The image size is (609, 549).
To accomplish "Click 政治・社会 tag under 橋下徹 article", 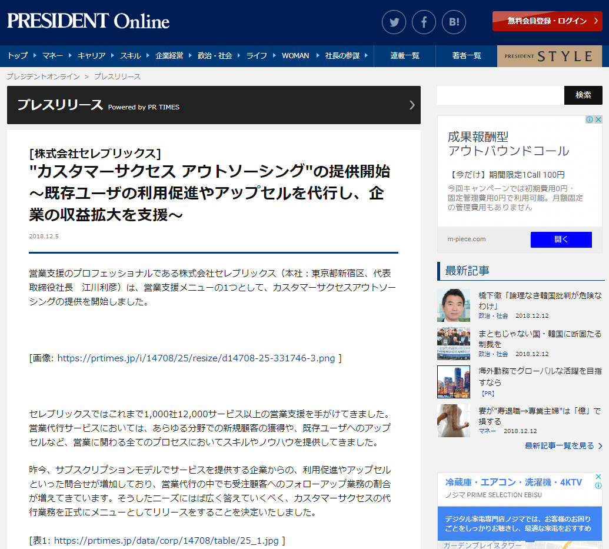I will pyautogui.click(x=493, y=316).
